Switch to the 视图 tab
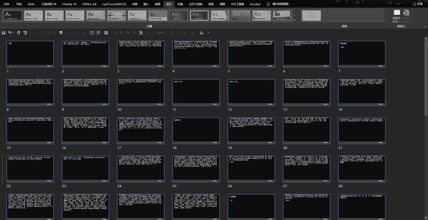 pyautogui.click(x=222, y=4)
